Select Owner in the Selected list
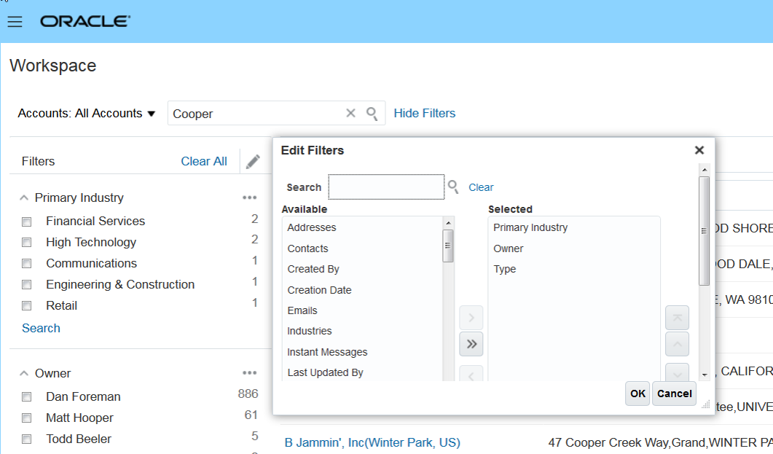Viewport: 773px width, 454px height. click(509, 248)
